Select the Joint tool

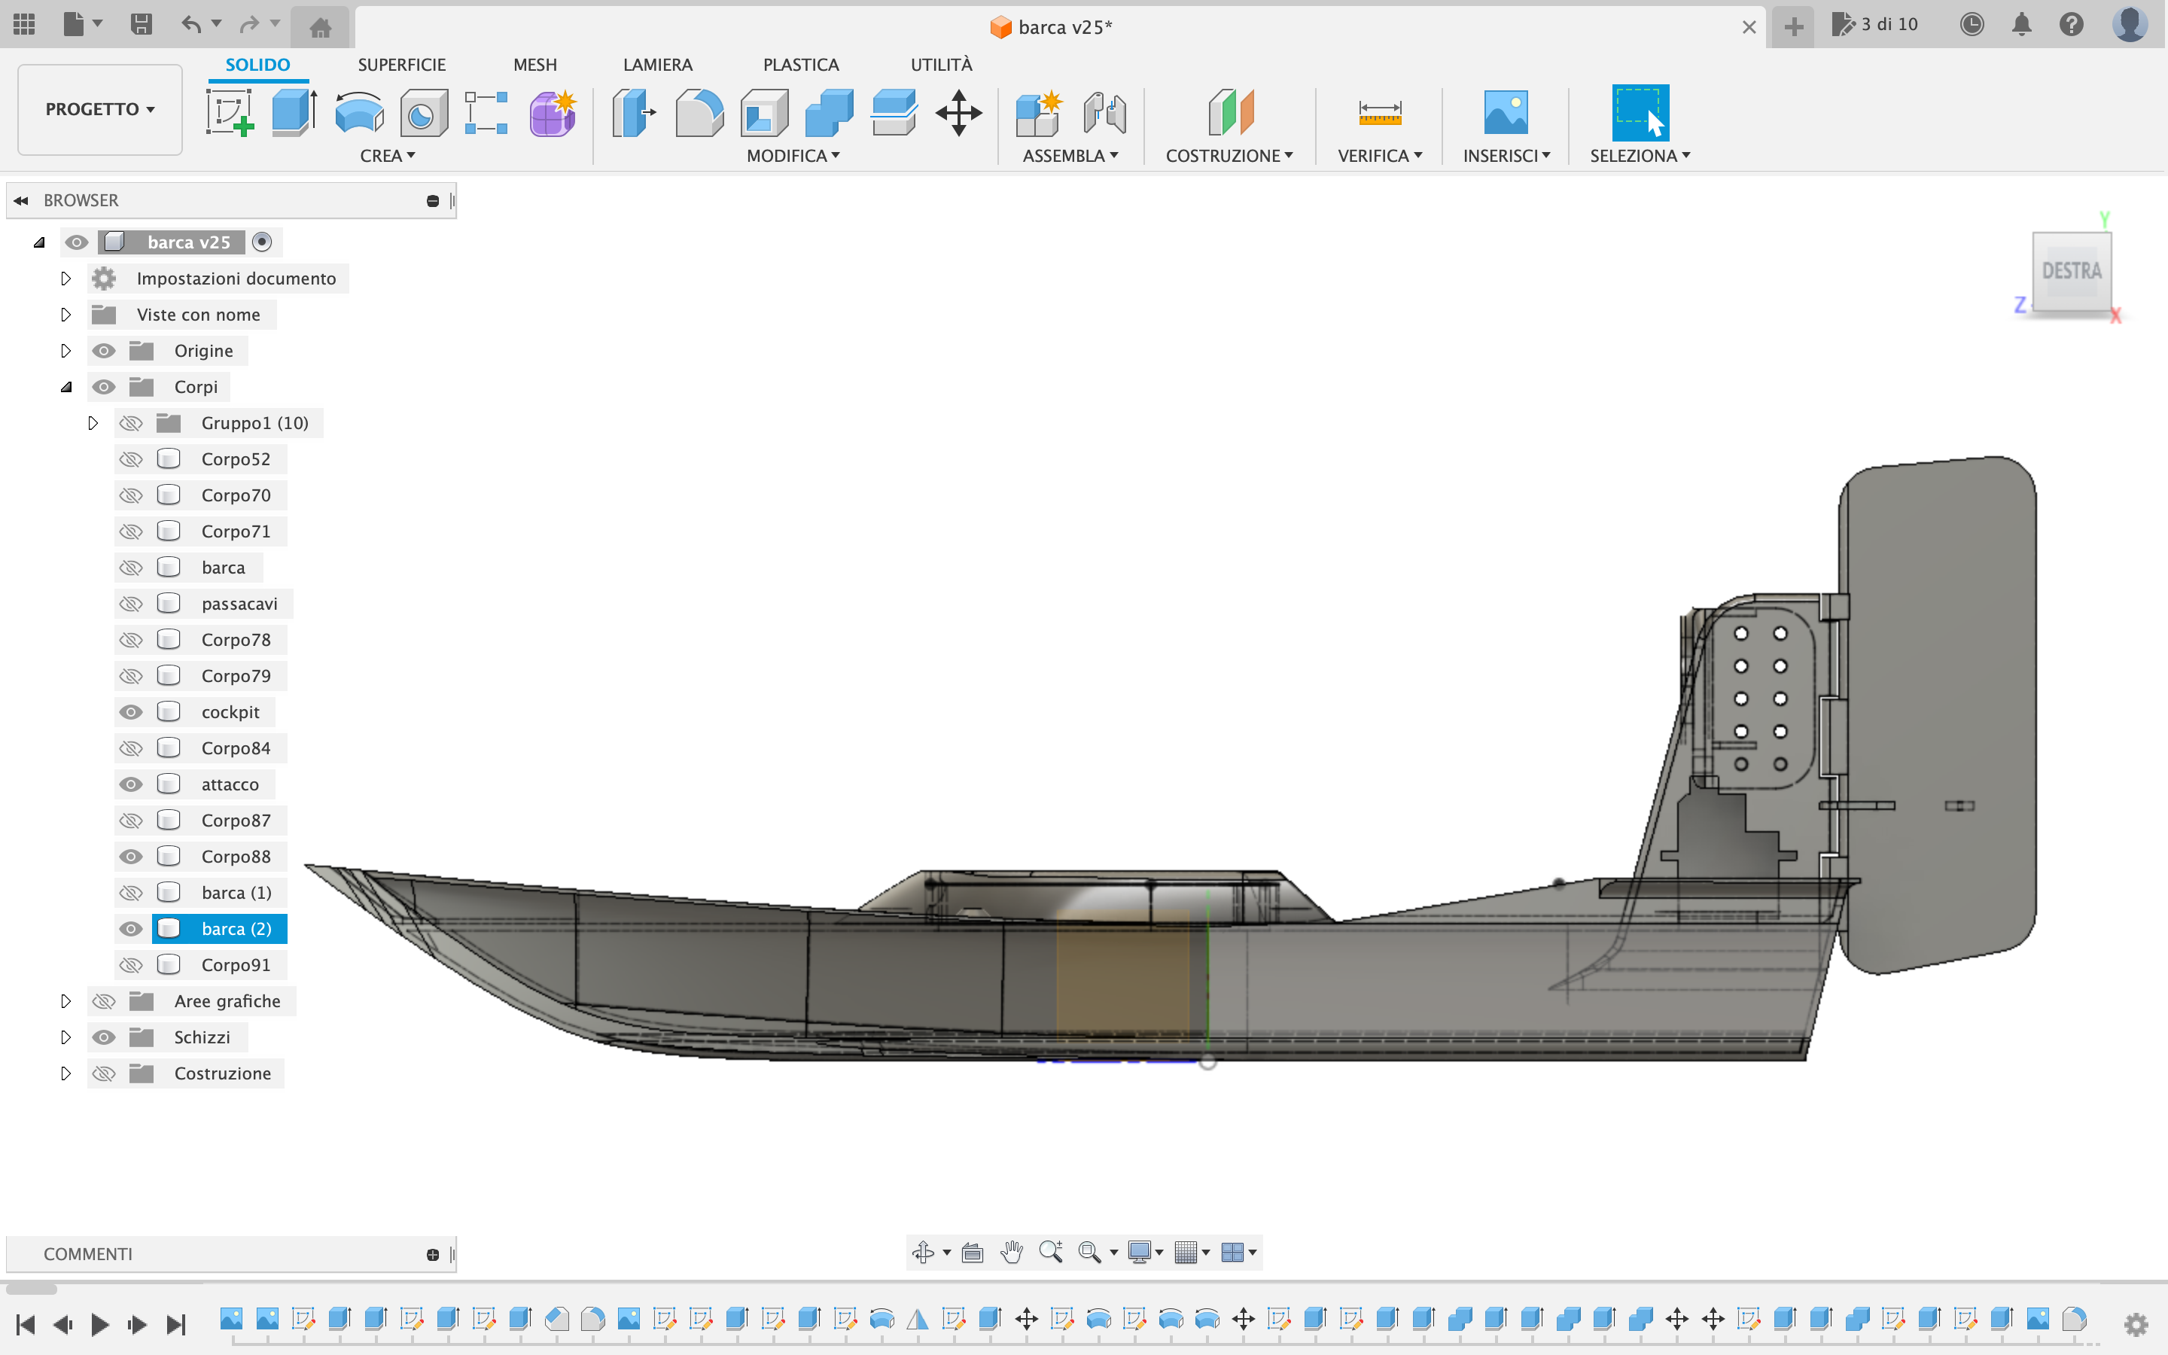click(x=1104, y=113)
